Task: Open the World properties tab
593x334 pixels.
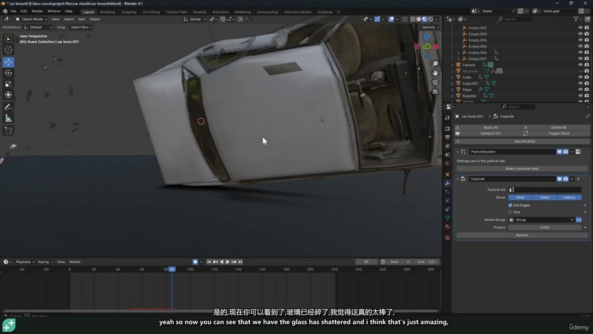Action: (x=447, y=163)
